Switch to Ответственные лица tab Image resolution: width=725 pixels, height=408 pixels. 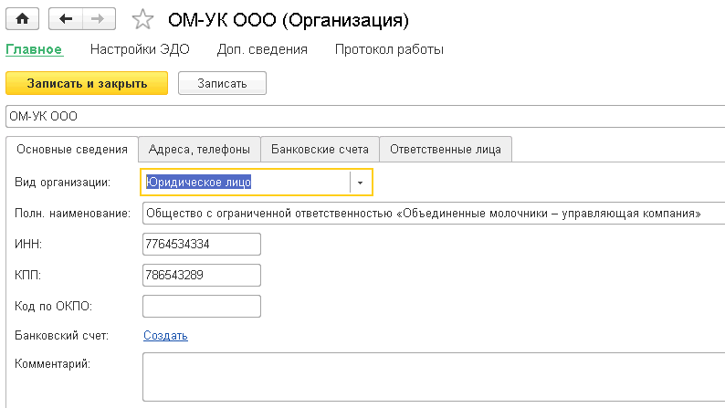click(x=446, y=150)
